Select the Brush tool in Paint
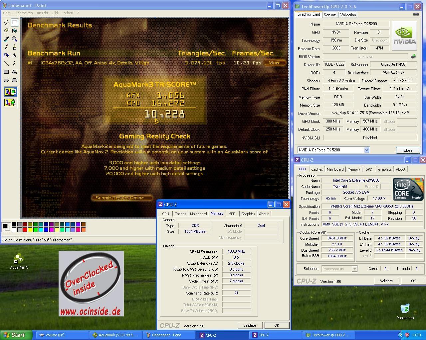This screenshot has height=340, width=426. point(15,47)
